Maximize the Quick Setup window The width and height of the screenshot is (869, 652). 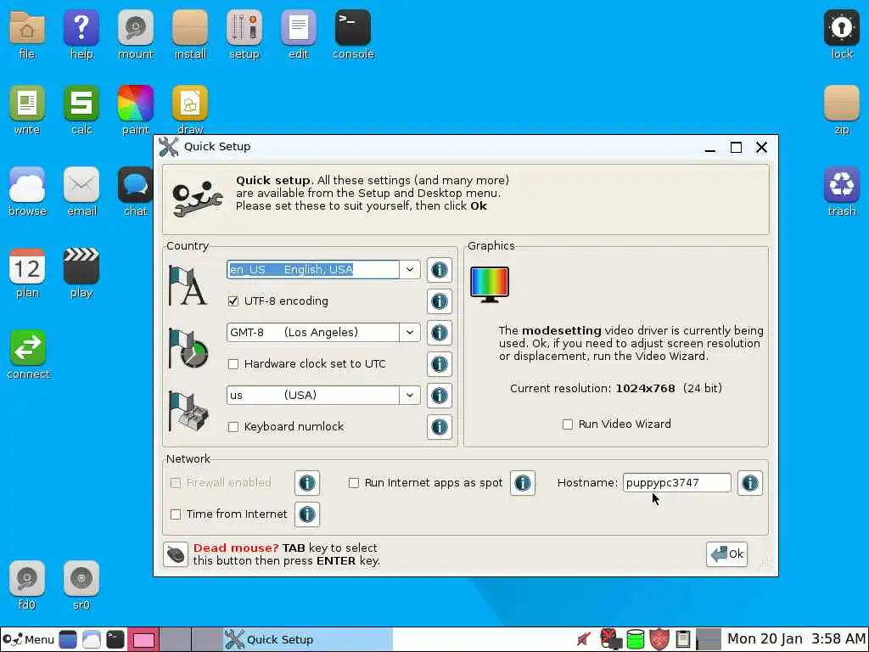[736, 148]
